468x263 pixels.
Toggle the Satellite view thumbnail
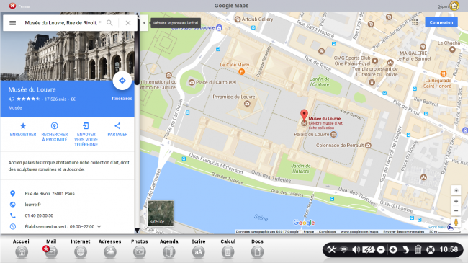[x=161, y=213]
